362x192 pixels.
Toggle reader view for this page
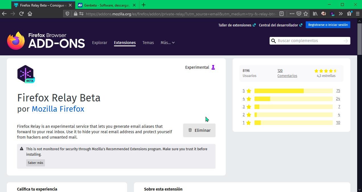[x=282, y=14]
